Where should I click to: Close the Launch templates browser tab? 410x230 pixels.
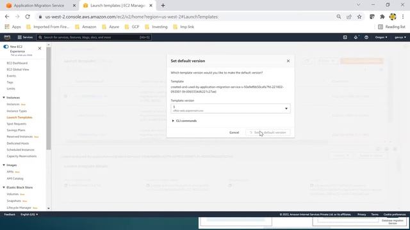click(151, 6)
